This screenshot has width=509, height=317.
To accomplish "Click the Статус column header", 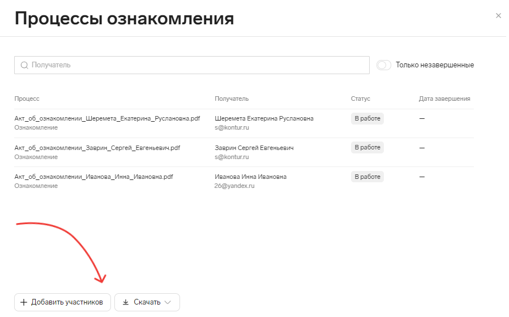I will click(x=360, y=98).
